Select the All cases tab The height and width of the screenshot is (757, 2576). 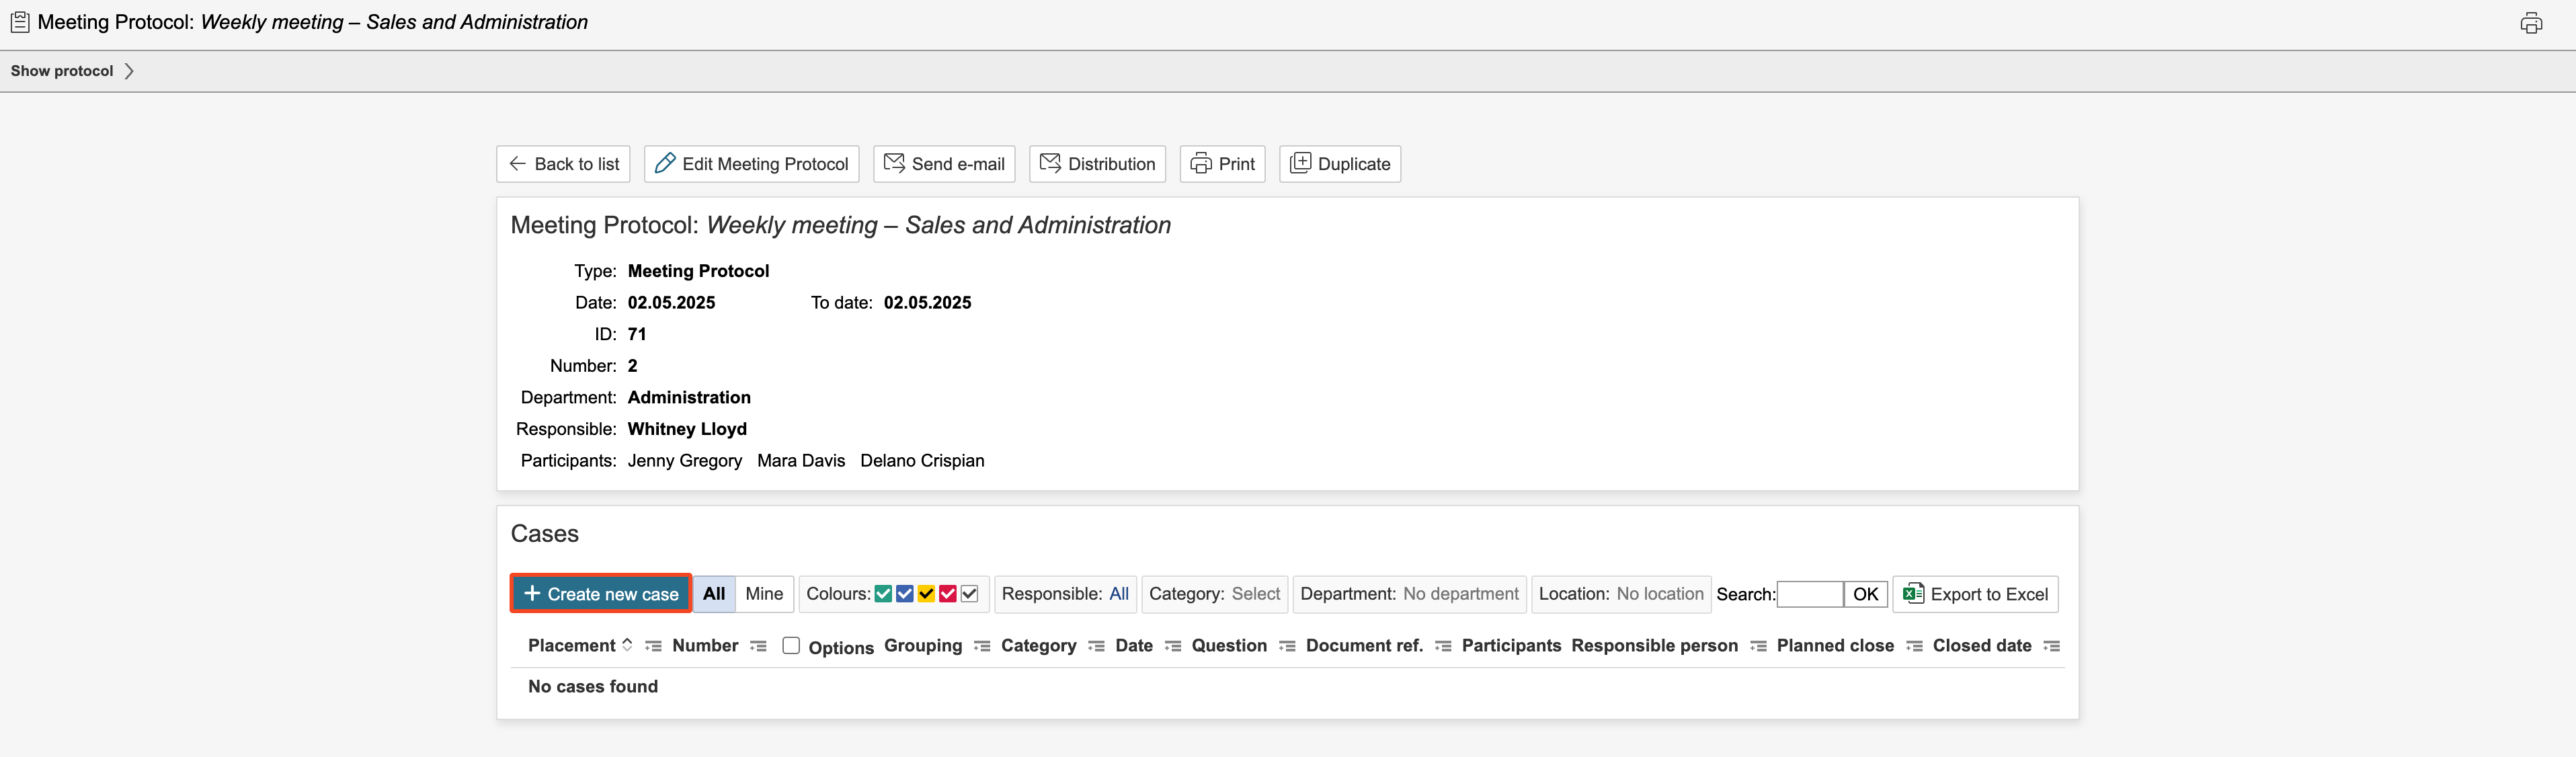pyautogui.click(x=714, y=594)
